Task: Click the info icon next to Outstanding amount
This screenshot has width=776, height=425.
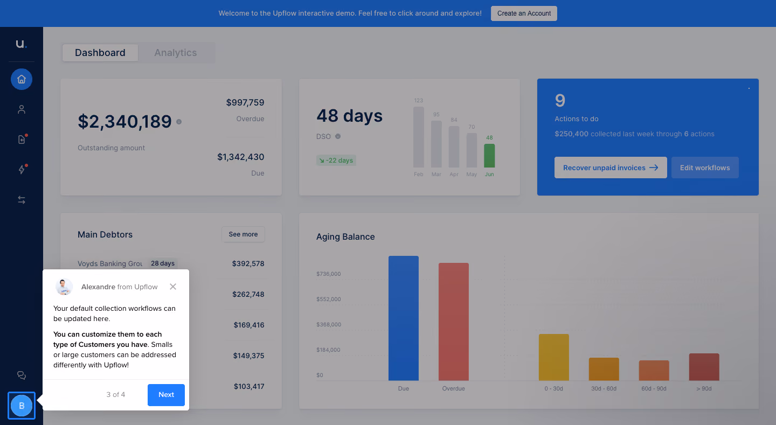Action: click(179, 122)
